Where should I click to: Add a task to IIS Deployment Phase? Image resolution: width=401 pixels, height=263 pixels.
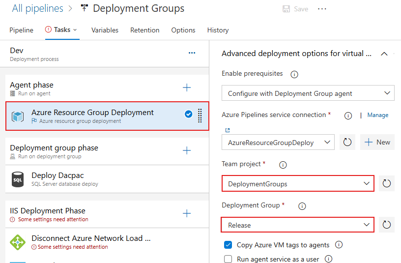pyautogui.click(x=187, y=213)
